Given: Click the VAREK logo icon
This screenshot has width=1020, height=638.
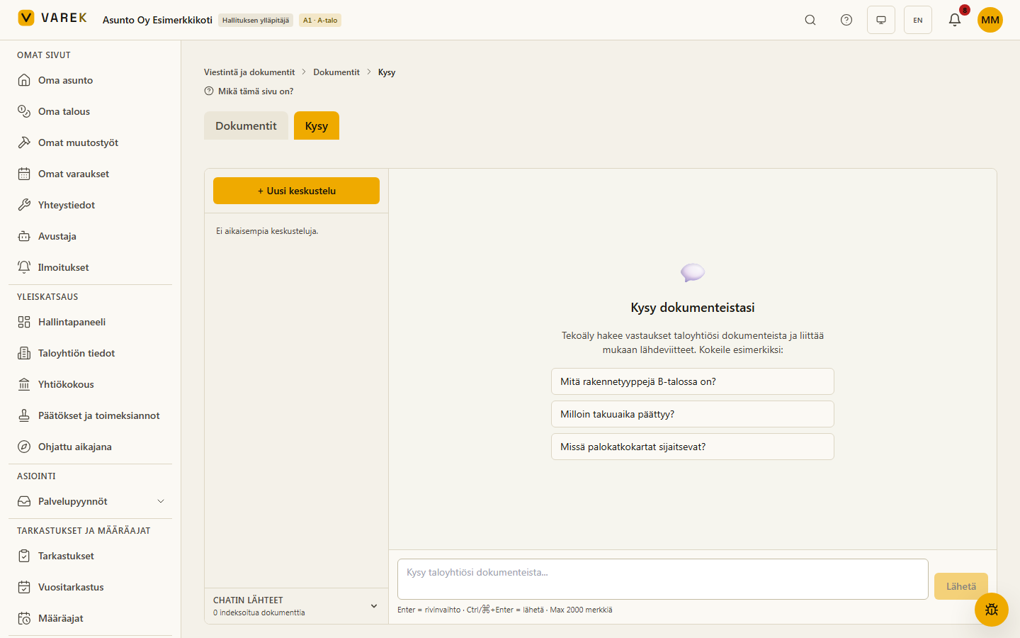Looking at the screenshot, I should 26,18.
